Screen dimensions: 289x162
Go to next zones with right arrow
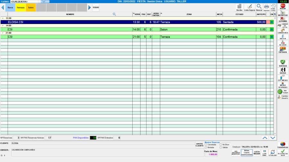89,8
